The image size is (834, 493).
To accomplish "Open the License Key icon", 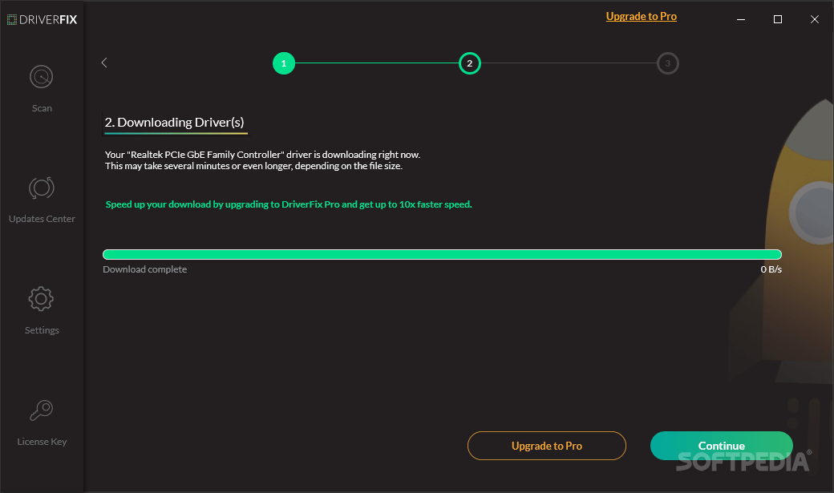I will (x=41, y=410).
